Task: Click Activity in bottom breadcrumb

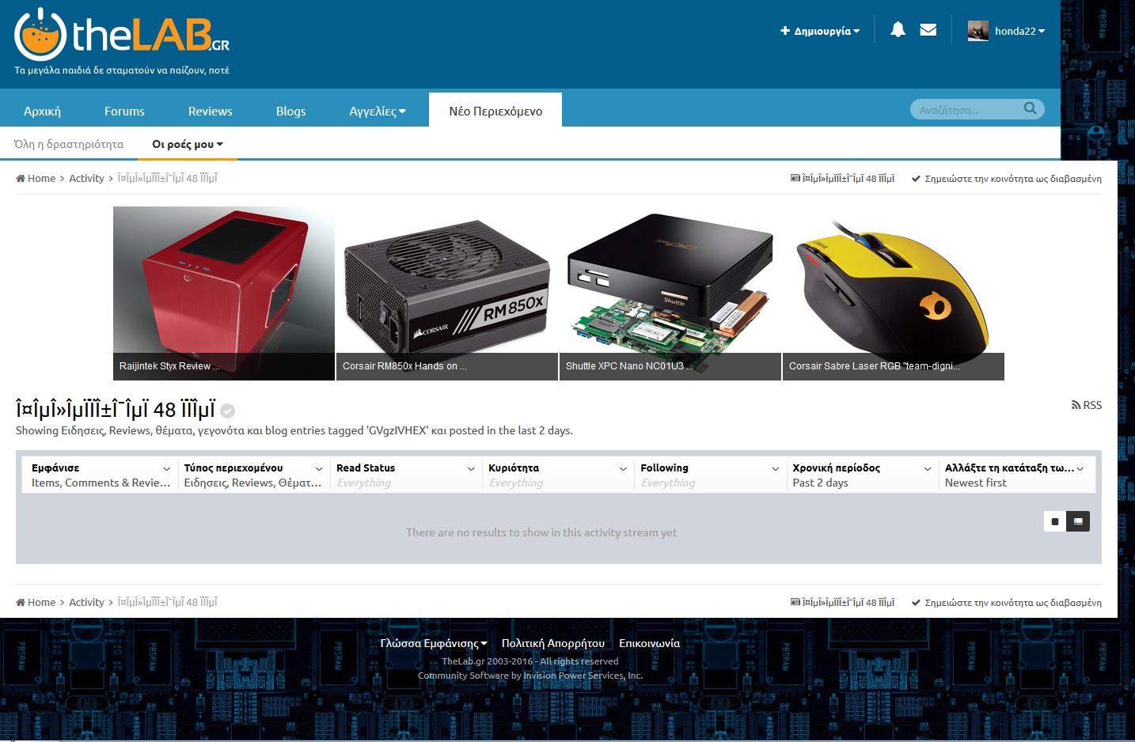Action: [86, 603]
